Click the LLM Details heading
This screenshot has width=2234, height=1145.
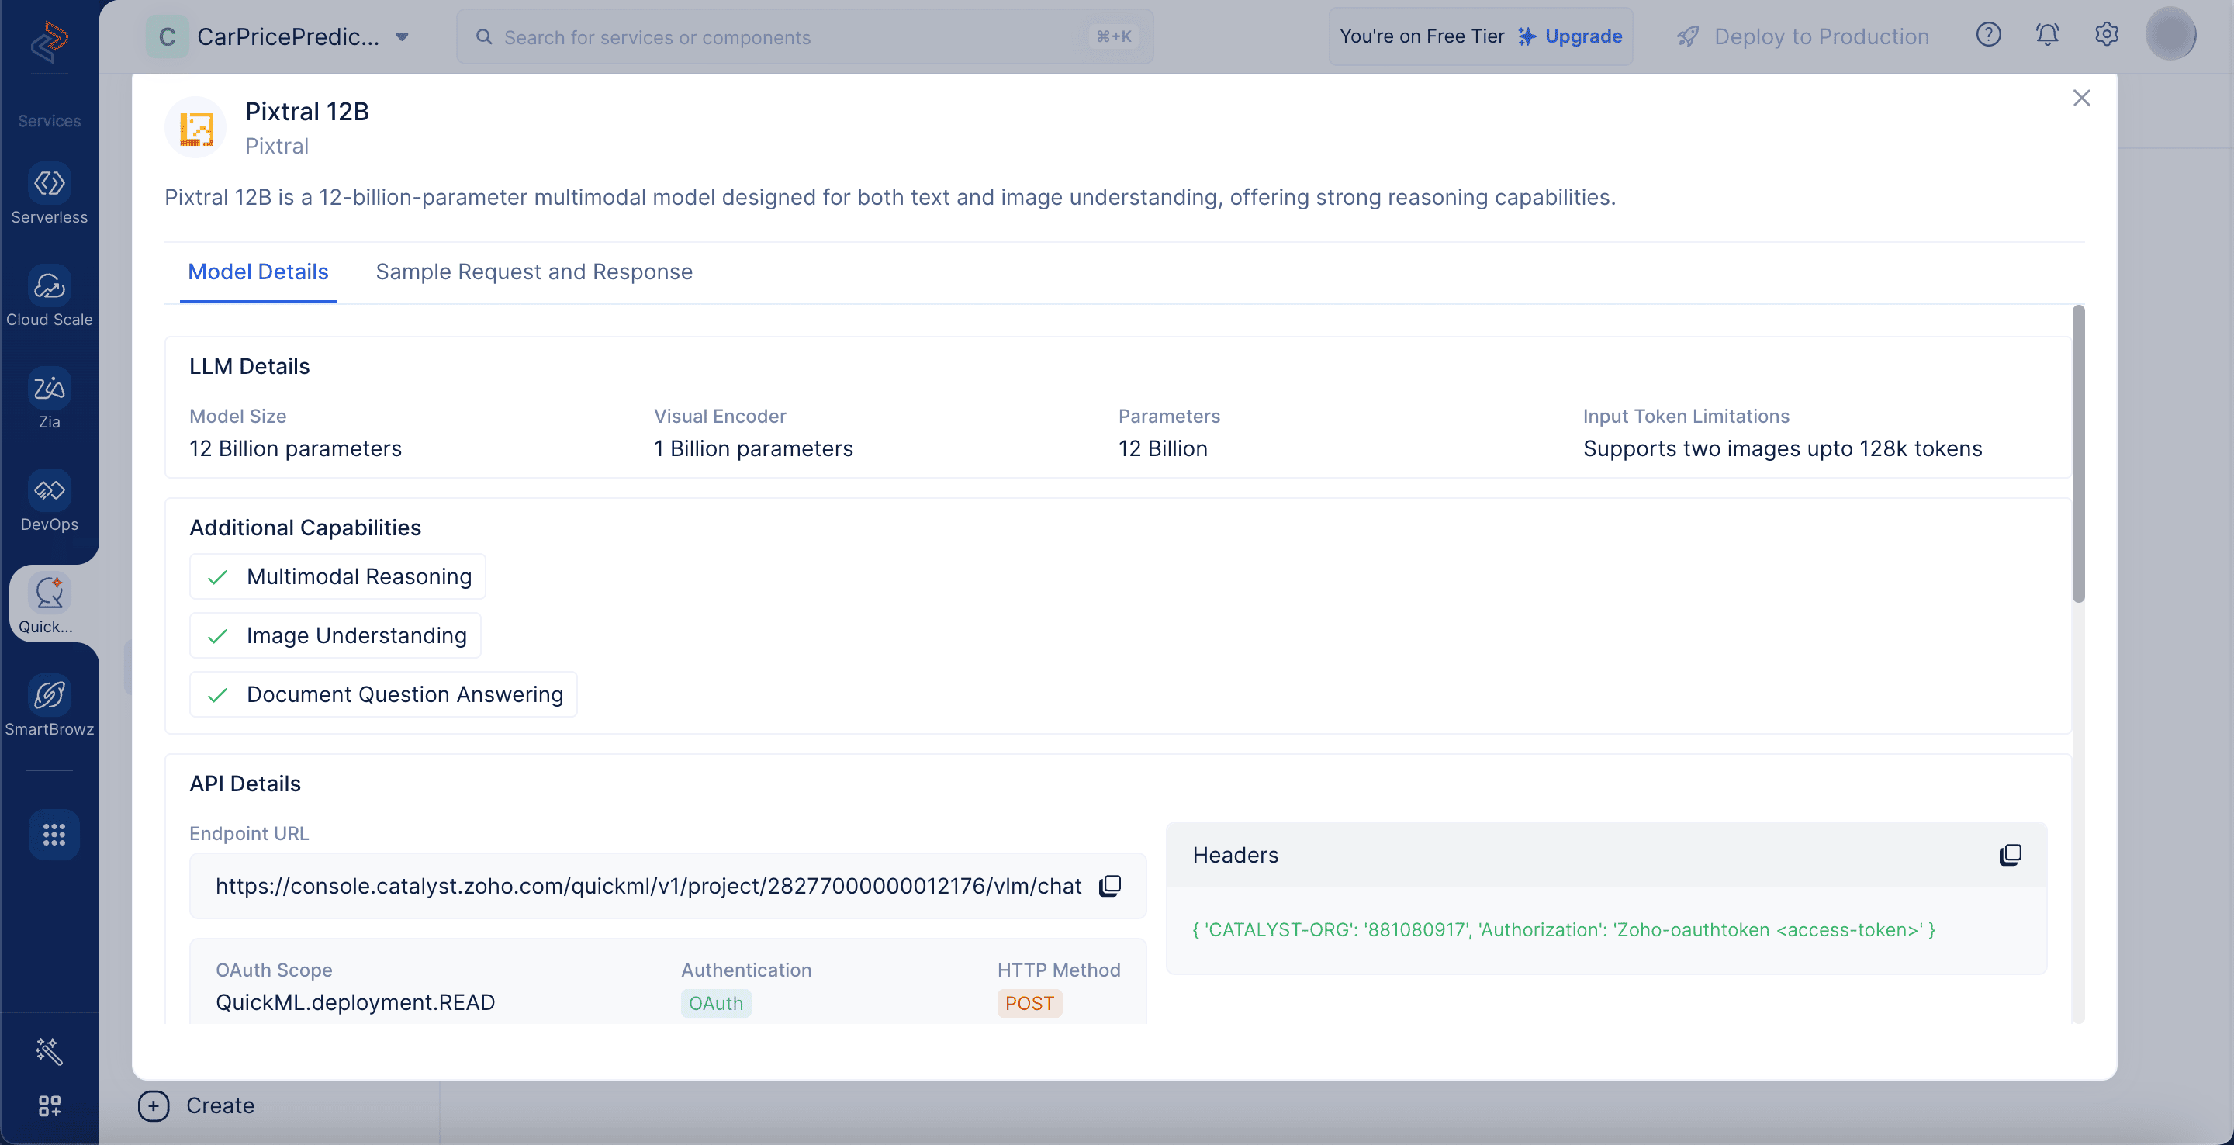click(x=250, y=366)
